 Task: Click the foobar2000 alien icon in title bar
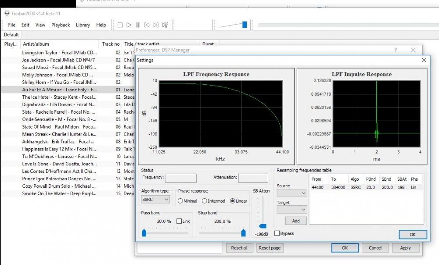click(7, 13)
